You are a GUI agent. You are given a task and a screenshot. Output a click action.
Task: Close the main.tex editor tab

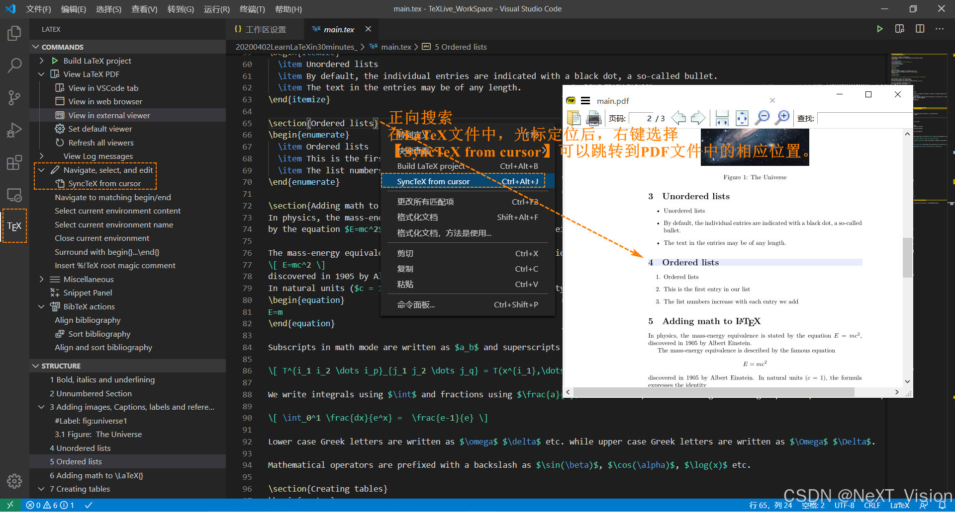368,29
